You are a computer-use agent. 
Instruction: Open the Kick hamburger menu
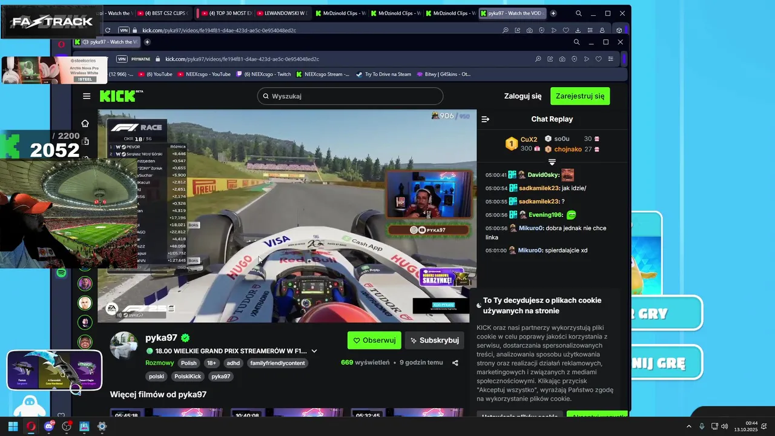tap(87, 96)
